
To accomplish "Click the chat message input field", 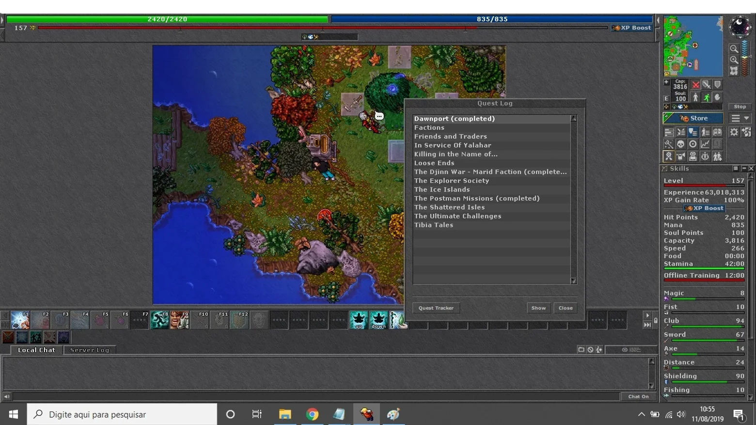I will [316, 396].
